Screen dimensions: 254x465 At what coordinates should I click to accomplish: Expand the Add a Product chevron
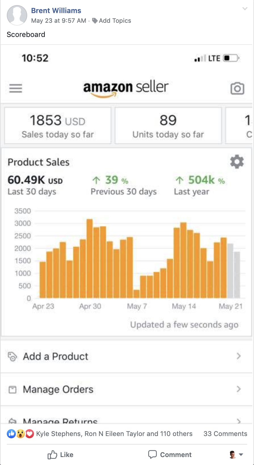(239, 356)
